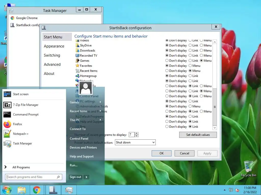Click the network tray icon

[231, 190]
